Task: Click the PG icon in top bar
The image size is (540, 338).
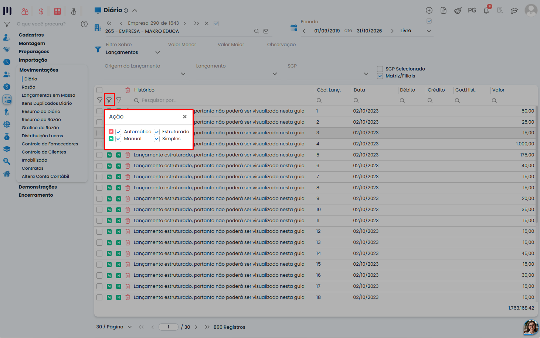Action: coord(472,10)
